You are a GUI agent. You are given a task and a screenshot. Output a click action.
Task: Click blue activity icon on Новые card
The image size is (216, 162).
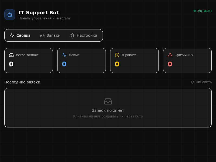64,55
